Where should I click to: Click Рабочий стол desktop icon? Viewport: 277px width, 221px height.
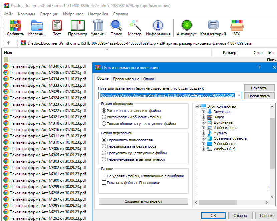pos(210,144)
